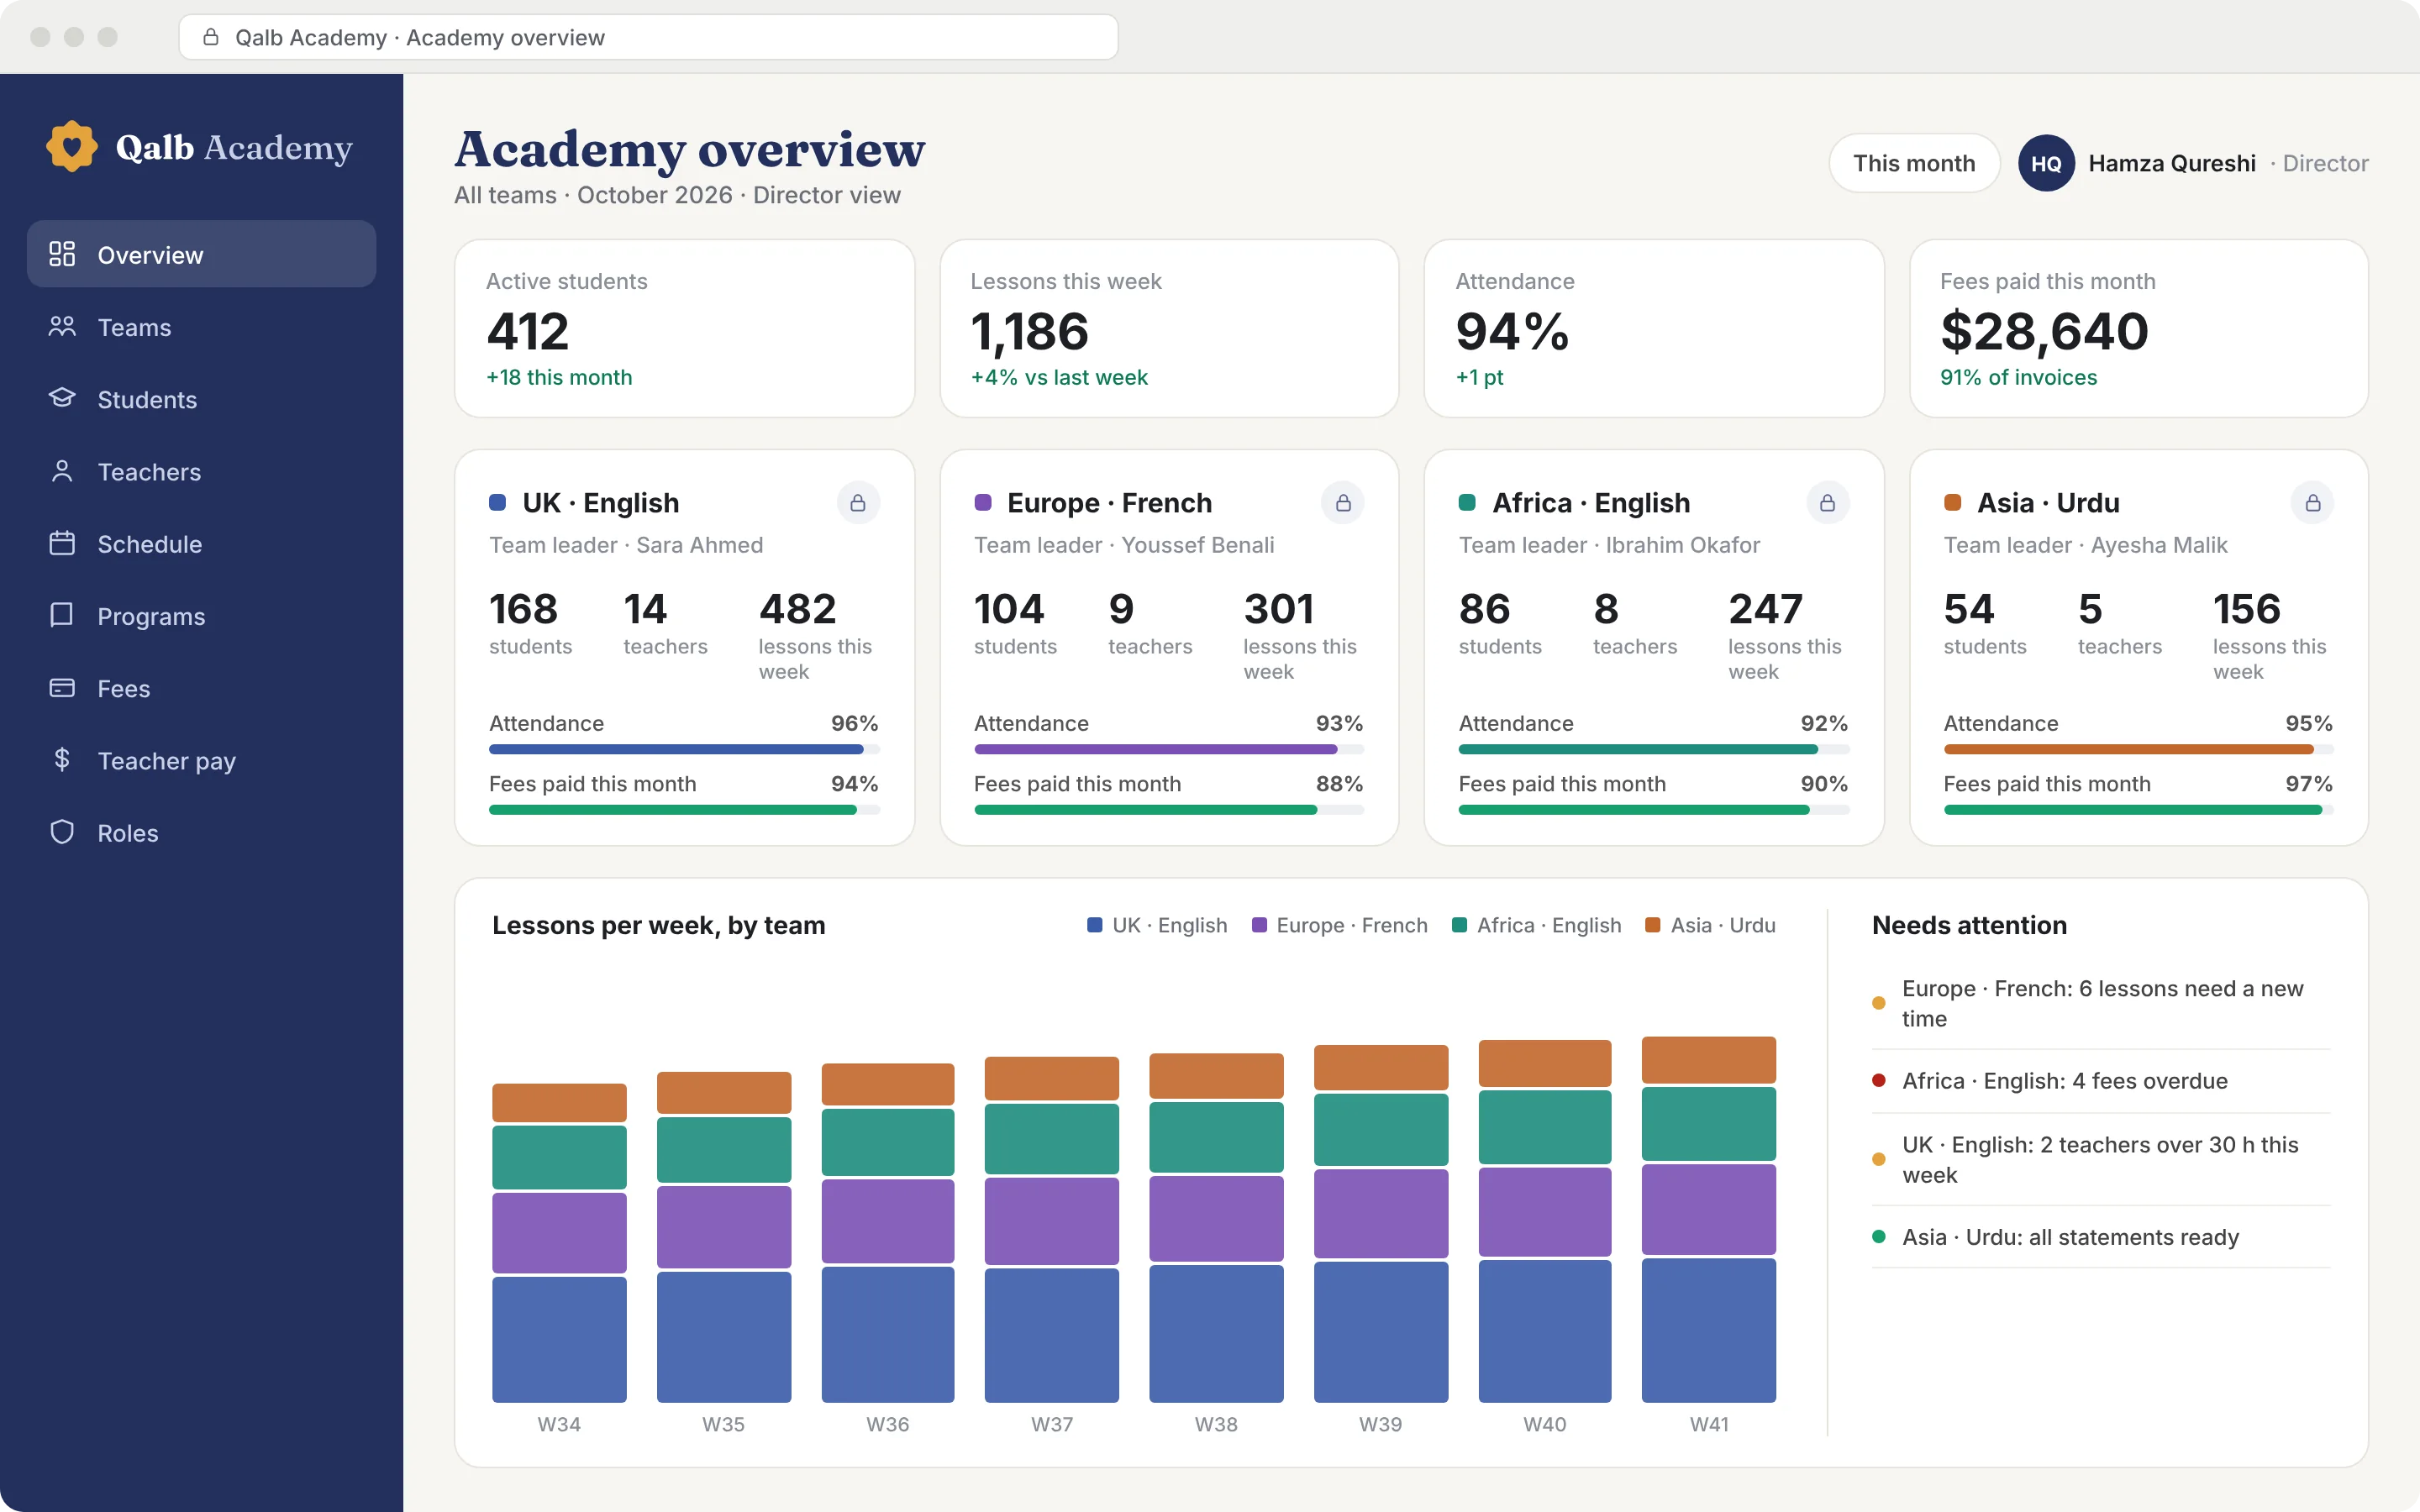Click the Asia · Urdu attendance progress bar
Viewport: 2420px width, 1512px height.
(x=2138, y=749)
